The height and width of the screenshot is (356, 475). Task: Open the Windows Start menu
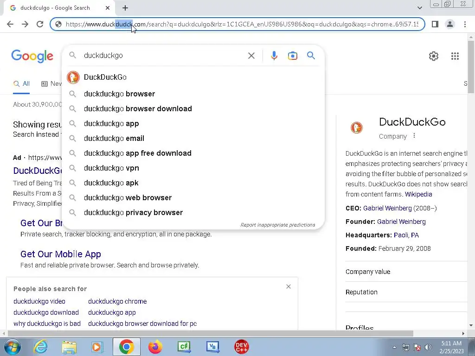click(x=12, y=347)
